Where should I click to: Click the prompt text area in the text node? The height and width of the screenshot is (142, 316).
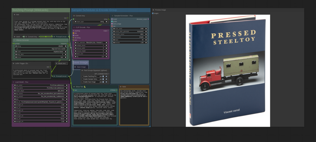click(x=41, y=27)
